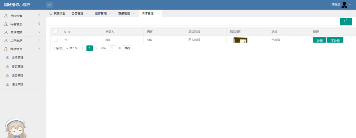The image size is (356, 138).
Task: Open the 安装管理 submenu item in sidebar
Action: 23,67
